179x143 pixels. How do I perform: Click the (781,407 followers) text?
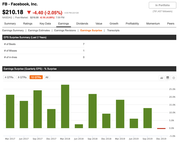pyautogui.click(x=162, y=11)
